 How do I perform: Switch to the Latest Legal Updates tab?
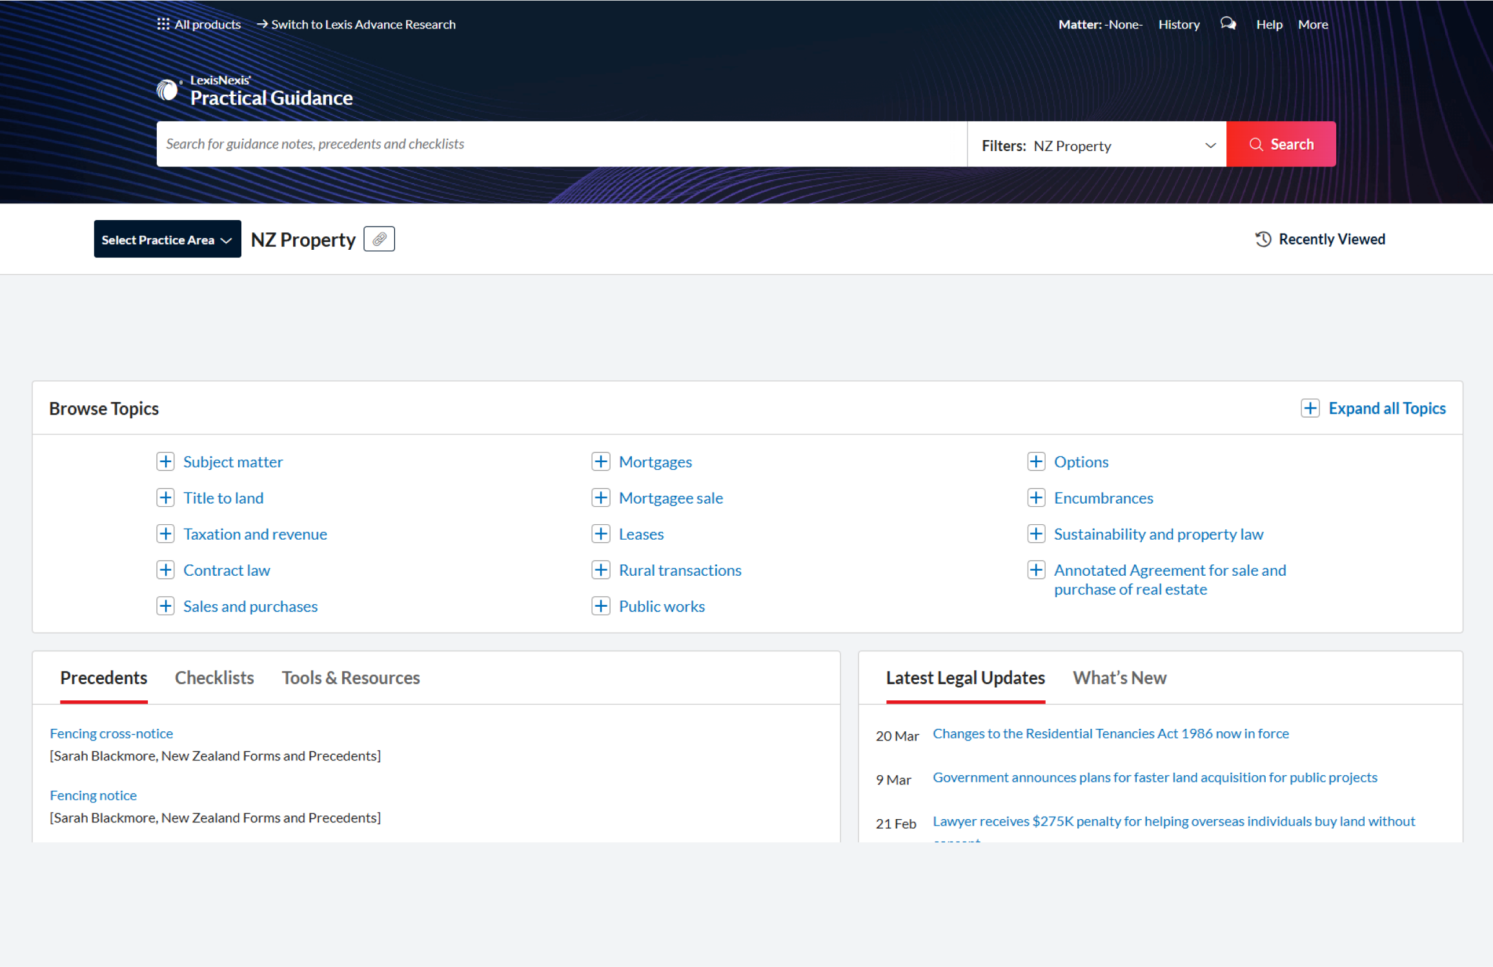965,678
